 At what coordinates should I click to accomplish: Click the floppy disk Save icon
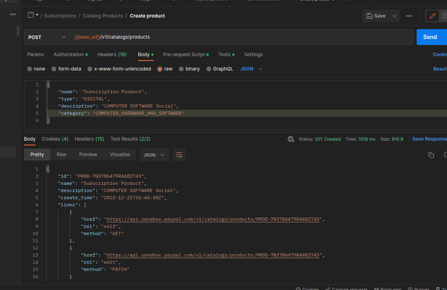370,16
